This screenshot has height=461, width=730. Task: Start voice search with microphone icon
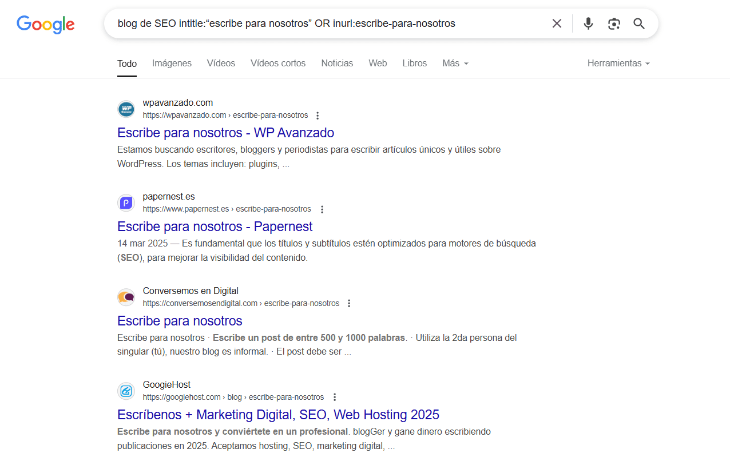[588, 23]
